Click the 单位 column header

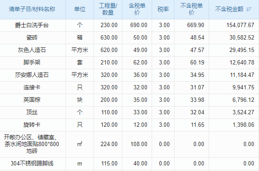pos(80,9)
